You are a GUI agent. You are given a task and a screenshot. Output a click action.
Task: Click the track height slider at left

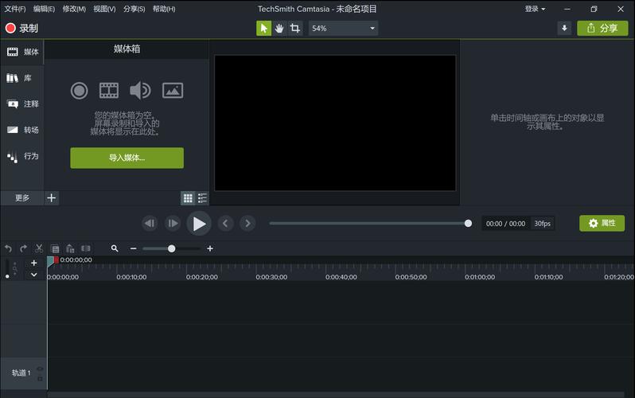[7, 268]
